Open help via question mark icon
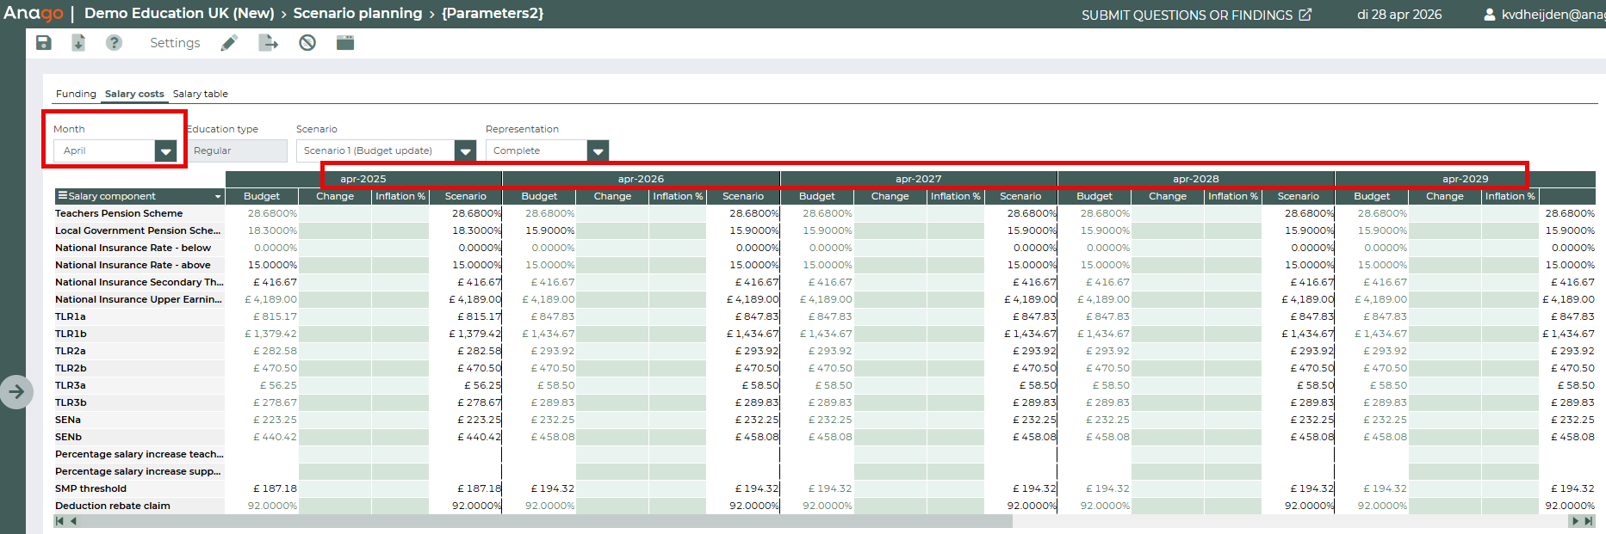The width and height of the screenshot is (1606, 534). click(x=114, y=43)
